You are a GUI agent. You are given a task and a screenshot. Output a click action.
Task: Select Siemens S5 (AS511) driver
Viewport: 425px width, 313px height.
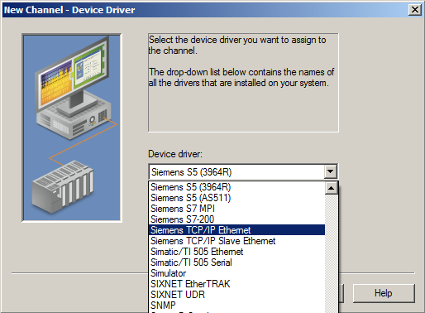237,198
